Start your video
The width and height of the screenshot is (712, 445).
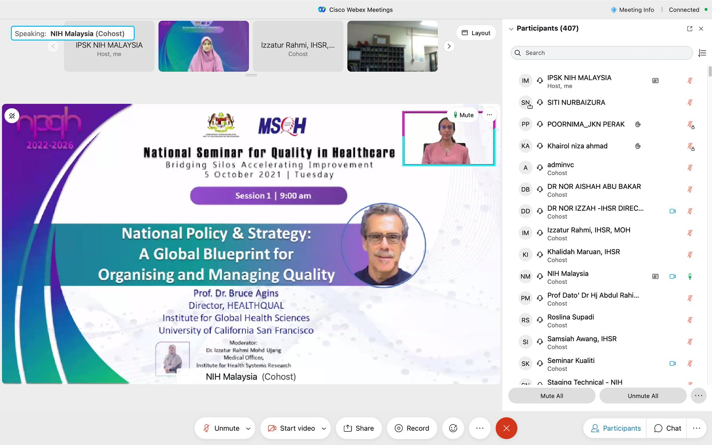pyautogui.click(x=292, y=428)
